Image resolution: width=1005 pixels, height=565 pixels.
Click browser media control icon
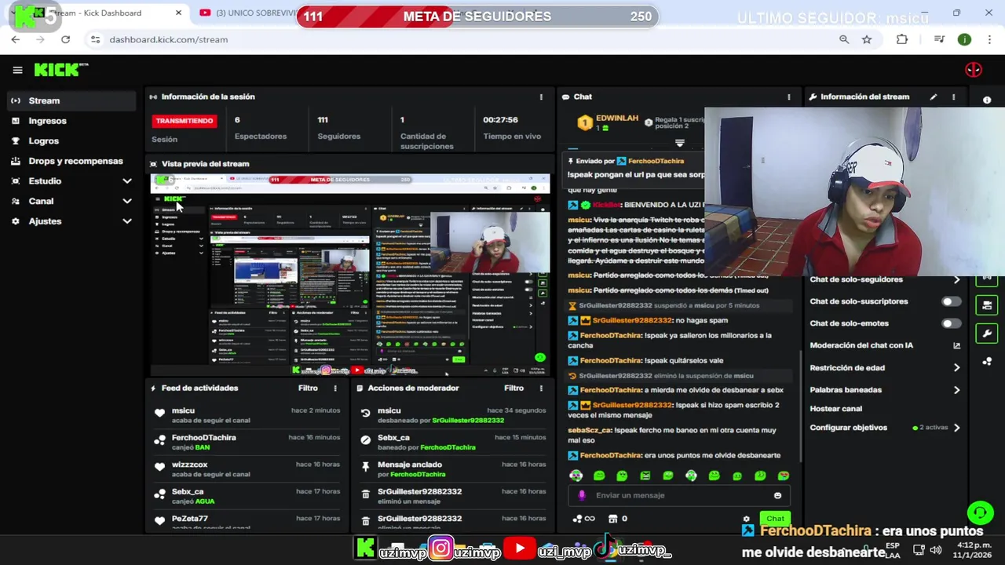pos(939,39)
